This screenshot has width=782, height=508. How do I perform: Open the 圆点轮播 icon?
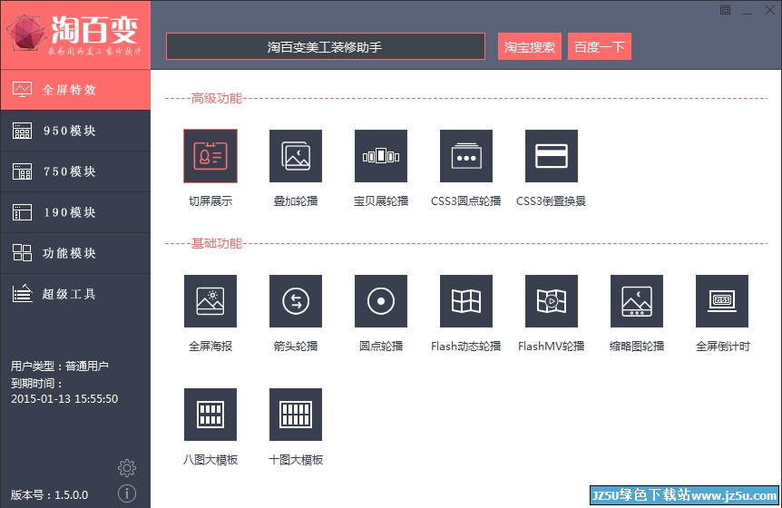tap(381, 301)
